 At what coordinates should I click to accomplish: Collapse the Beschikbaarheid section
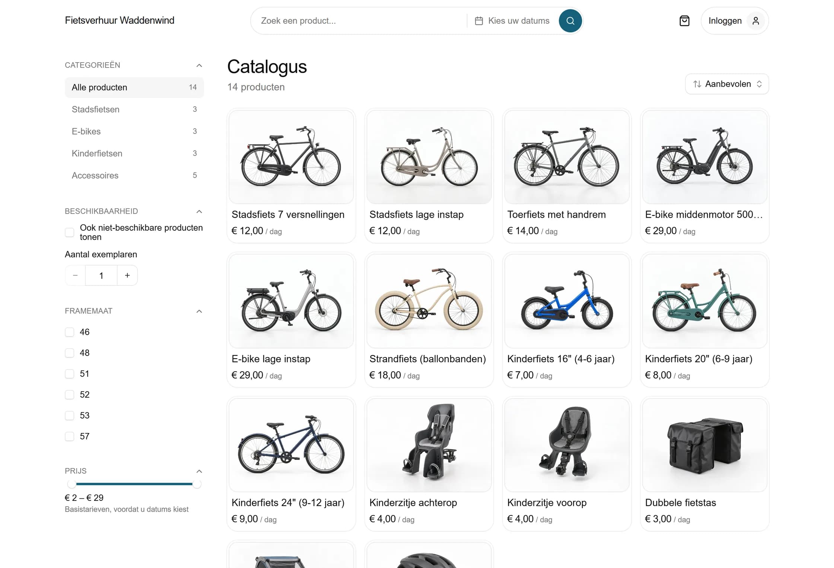pos(199,212)
